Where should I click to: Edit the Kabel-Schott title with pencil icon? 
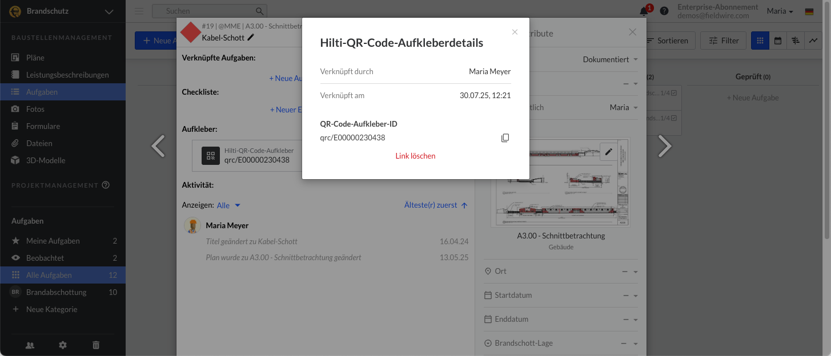click(251, 38)
